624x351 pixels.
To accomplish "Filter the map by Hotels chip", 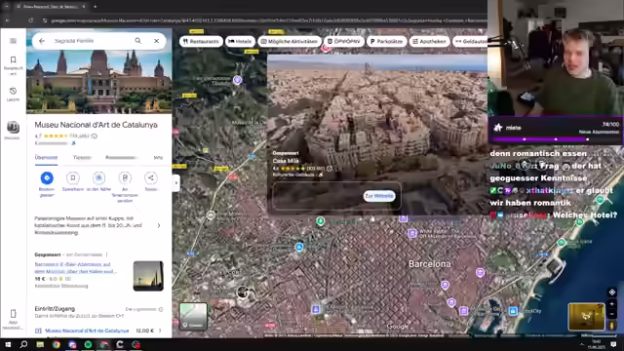I will click(240, 41).
